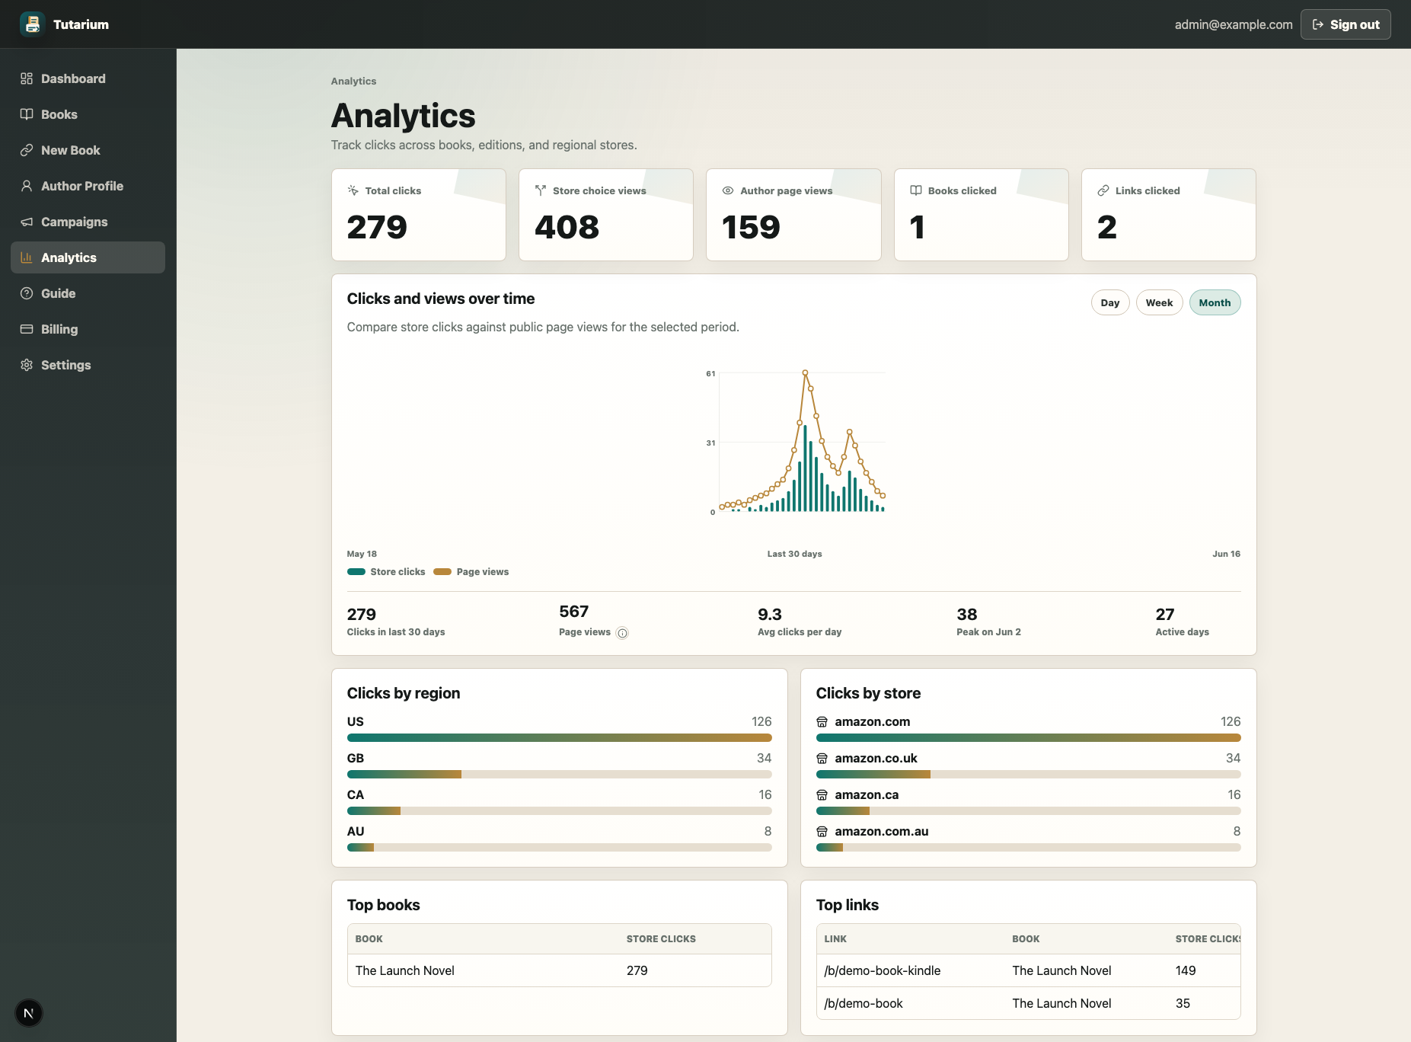
Task: Click the Settings gear icon
Action: click(27, 365)
